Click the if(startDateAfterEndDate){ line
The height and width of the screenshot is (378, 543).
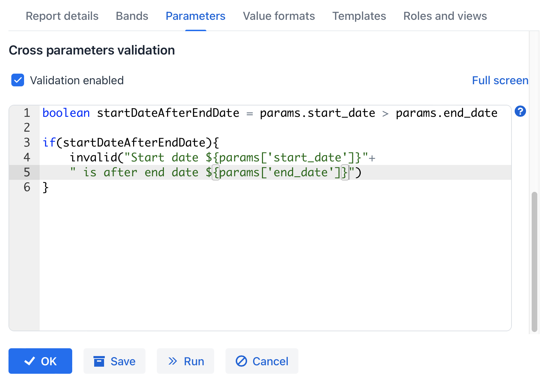pos(131,143)
